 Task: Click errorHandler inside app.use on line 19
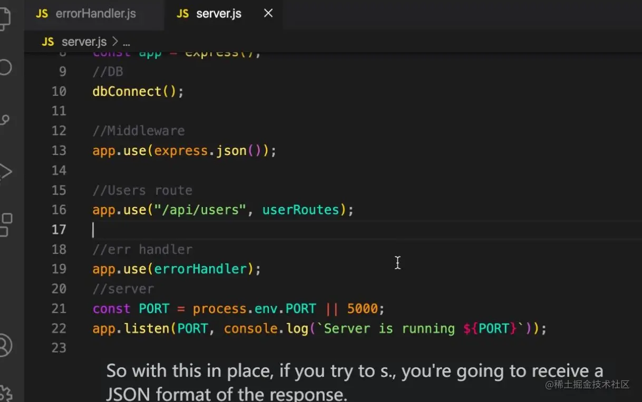[x=200, y=269]
